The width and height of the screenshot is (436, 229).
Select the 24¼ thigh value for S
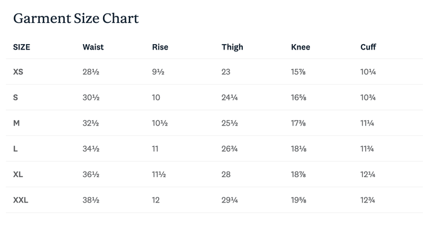tap(230, 97)
